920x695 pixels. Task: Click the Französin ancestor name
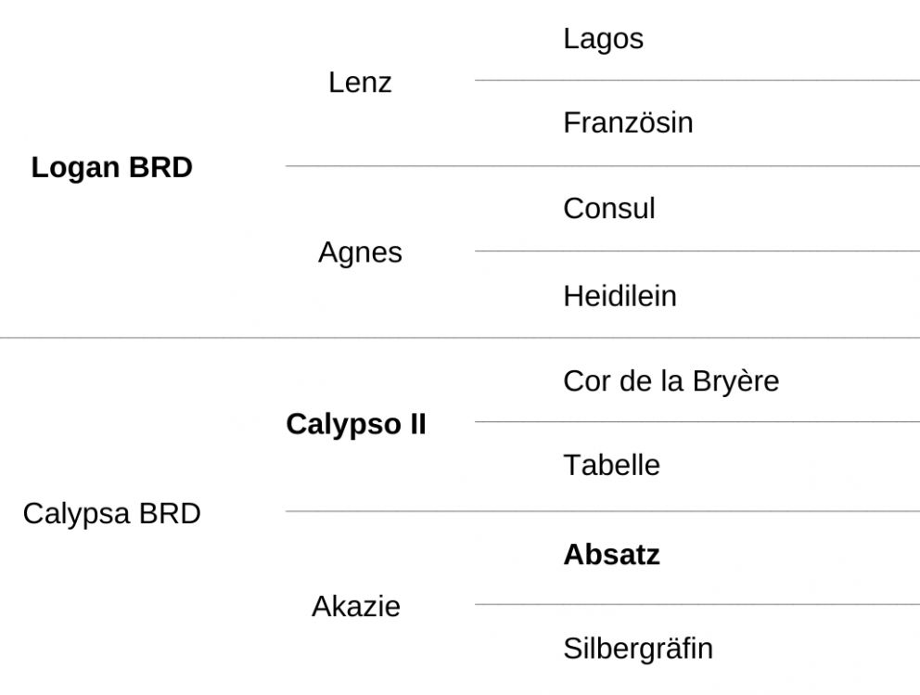[628, 122]
